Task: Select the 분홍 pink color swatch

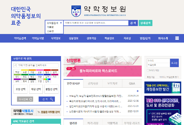Action: [x=40, y=71]
